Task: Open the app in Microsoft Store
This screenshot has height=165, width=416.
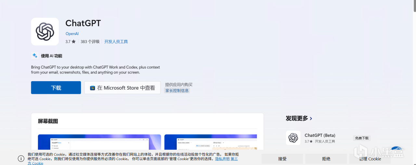Action: (123, 88)
